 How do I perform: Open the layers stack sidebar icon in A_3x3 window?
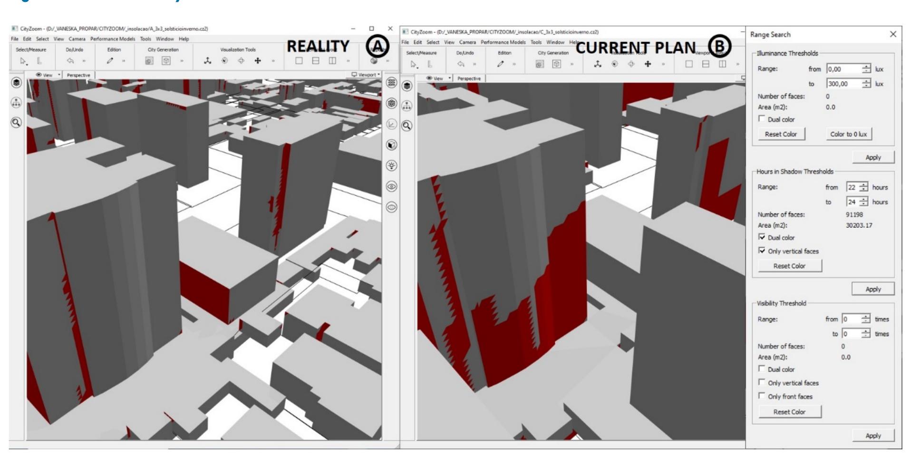tap(16, 83)
